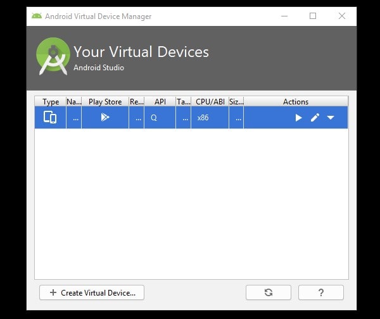Viewport: 380px width, 319px height.
Task: Refresh the virtual device list
Action: coord(269,292)
